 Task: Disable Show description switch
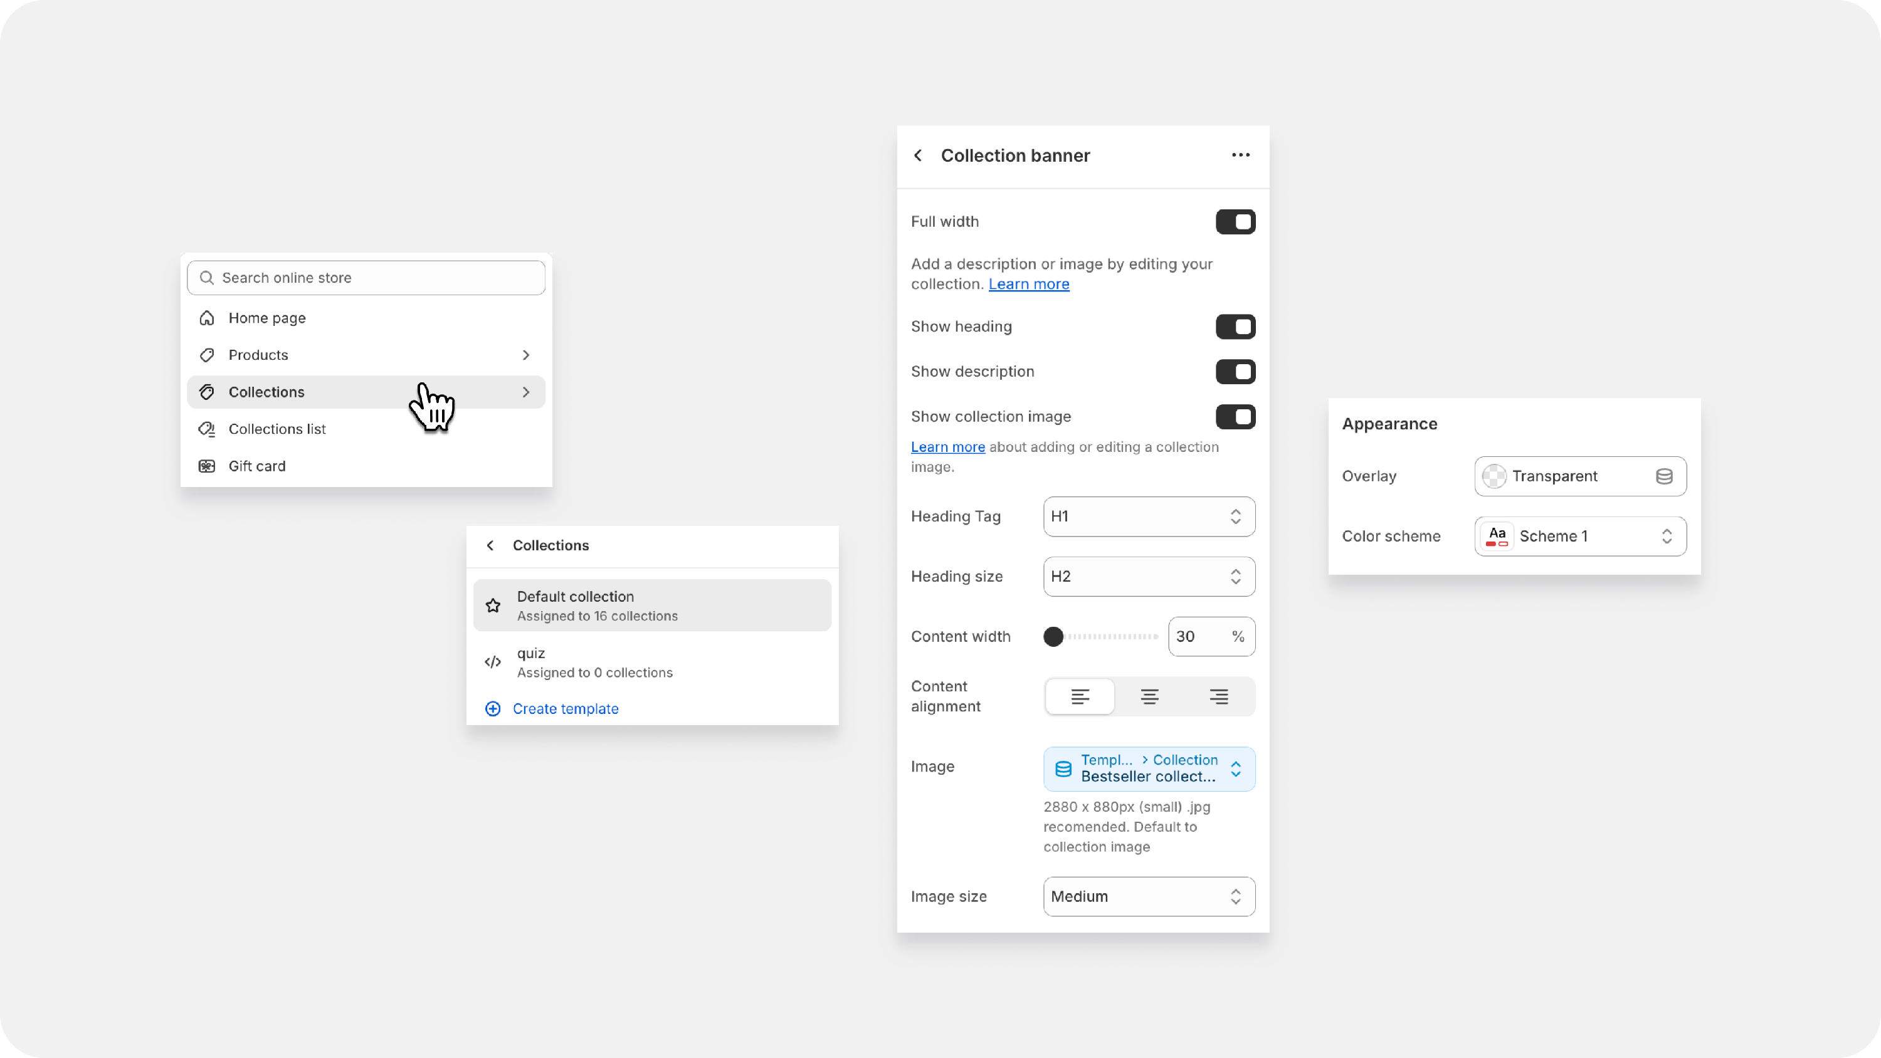point(1235,372)
